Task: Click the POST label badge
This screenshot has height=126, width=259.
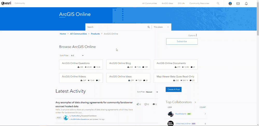Action: 59,118
